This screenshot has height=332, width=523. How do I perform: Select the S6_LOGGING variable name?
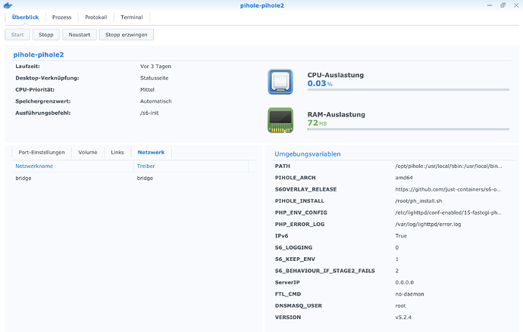[x=293, y=247]
